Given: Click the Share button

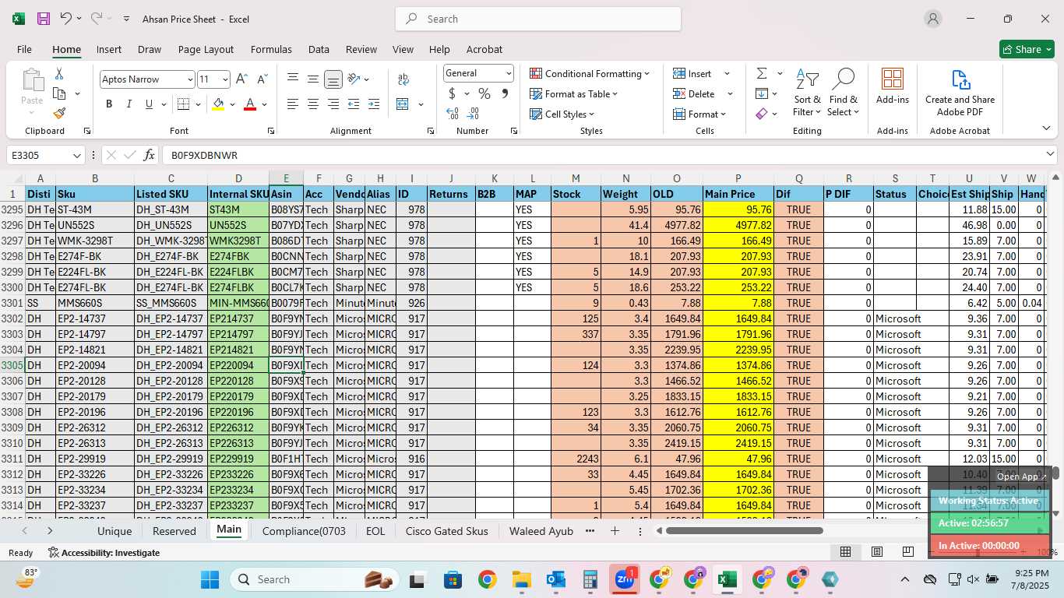Looking at the screenshot, I should (1027, 49).
